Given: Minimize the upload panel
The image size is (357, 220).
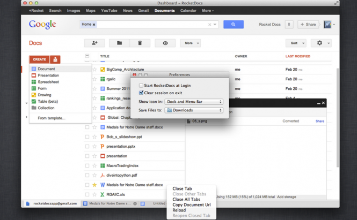Looking at the screenshot, I should coord(318,103).
